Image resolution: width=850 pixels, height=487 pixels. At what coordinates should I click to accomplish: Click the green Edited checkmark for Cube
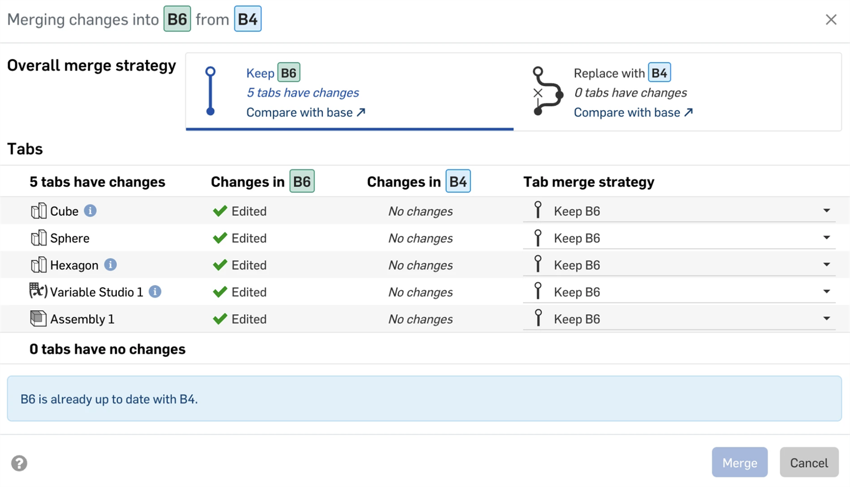point(220,211)
